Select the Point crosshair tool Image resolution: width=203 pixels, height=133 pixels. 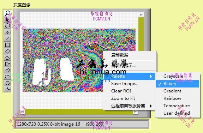point(7,32)
